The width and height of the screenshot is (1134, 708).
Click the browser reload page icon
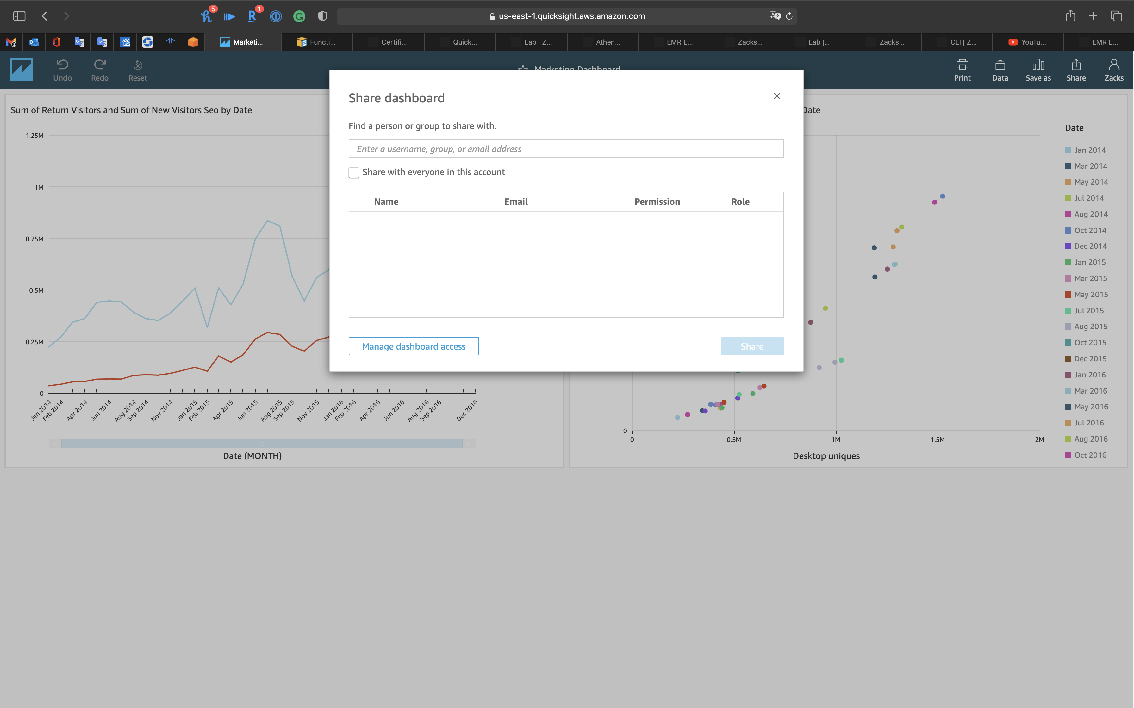click(789, 16)
